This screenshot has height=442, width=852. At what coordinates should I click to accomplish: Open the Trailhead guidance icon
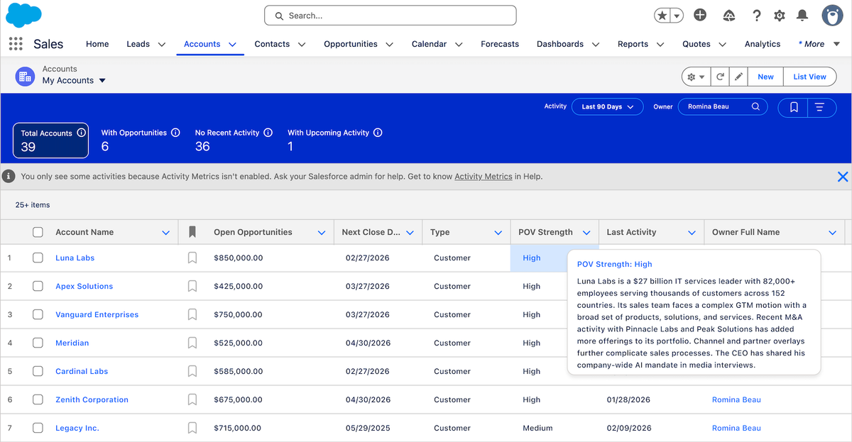729,16
